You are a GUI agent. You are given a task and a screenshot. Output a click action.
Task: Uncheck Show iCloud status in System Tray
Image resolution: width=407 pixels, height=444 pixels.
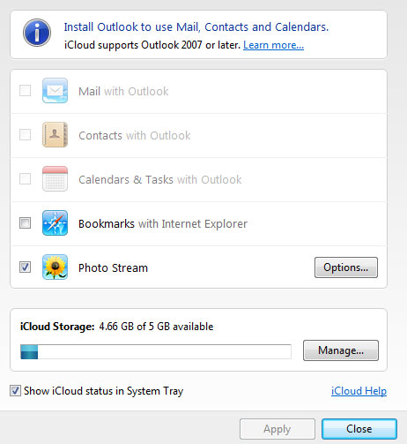click(15, 391)
